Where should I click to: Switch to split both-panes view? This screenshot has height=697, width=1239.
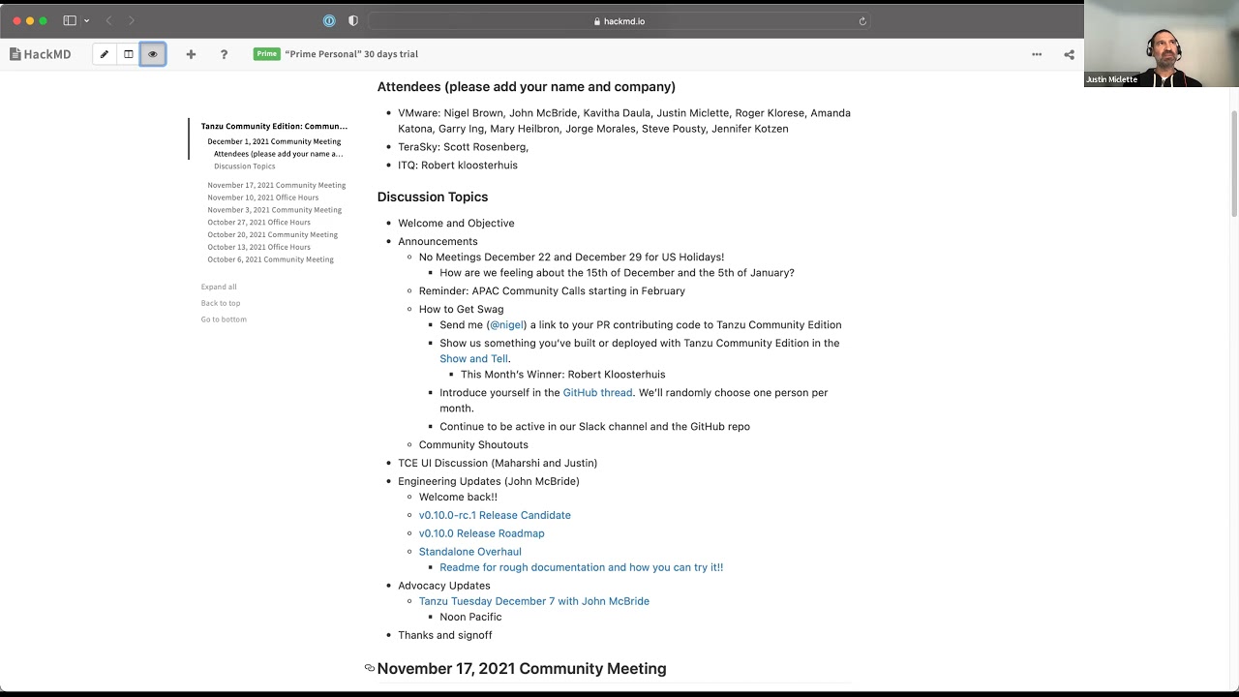pos(128,54)
